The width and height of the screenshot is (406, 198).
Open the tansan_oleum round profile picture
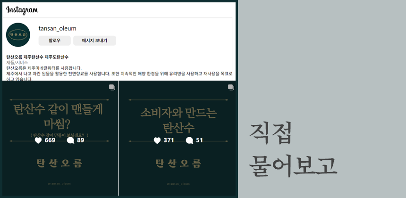tap(18, 35)
